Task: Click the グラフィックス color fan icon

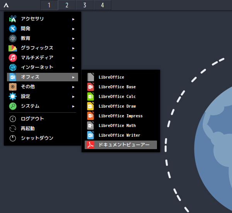Action: (x=13, y=48)
